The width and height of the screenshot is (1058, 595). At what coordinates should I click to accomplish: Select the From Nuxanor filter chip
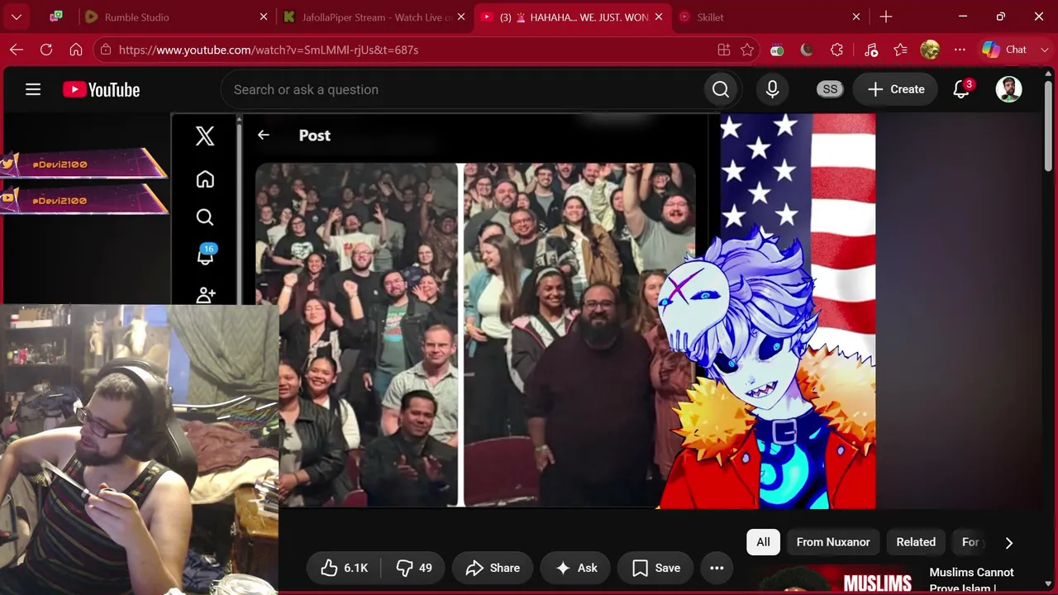click(833, 542)
